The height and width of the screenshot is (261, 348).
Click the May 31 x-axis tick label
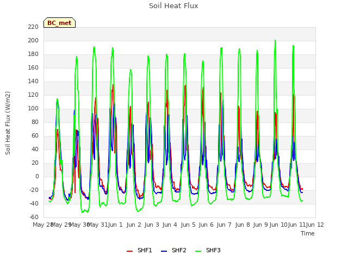pyautogui.click(x=97, y=225)
